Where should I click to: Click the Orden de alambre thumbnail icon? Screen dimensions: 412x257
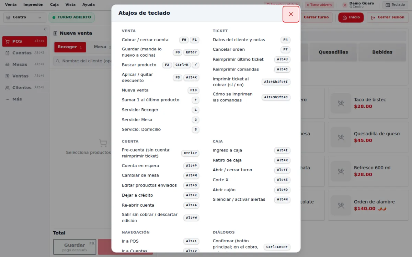point(341,205)
